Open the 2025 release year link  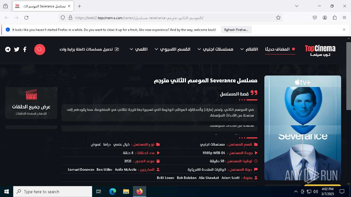pyautogui.click(x=128, y=161)
